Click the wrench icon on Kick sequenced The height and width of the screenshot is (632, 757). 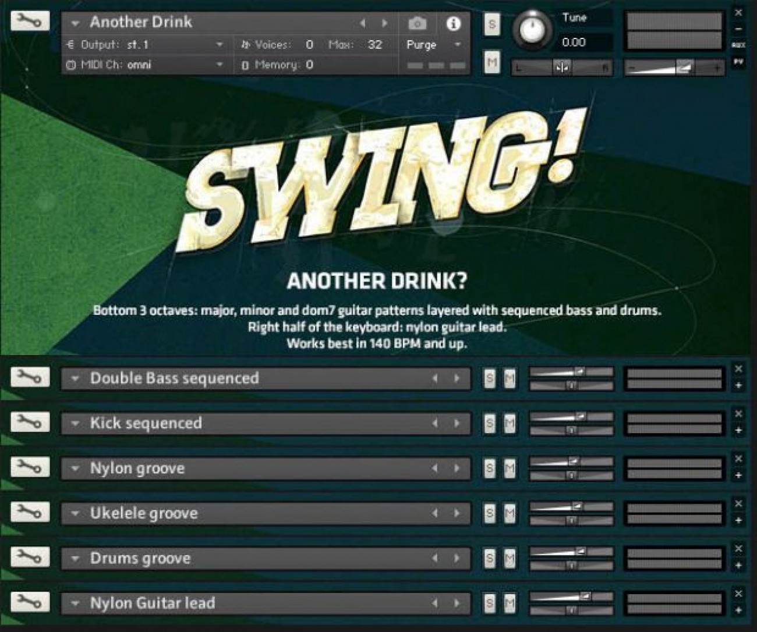pos(30,422)
